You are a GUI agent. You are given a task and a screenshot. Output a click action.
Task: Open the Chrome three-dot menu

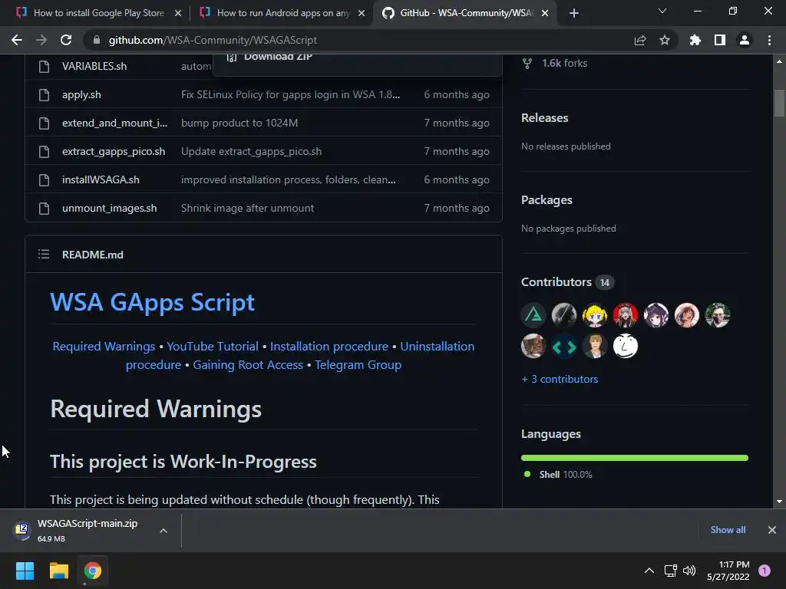(x=769, y=40)
